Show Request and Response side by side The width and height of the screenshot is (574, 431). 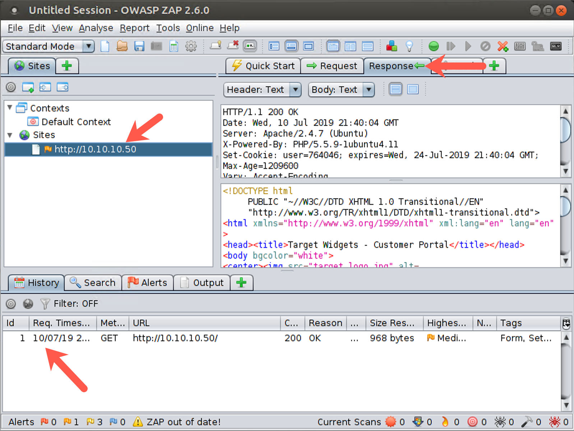tap(350, 46)
